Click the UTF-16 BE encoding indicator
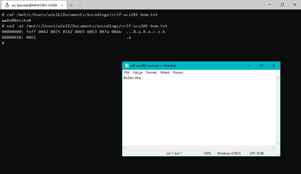Image resolution: width=301 pixels, height=174 pixels. [x=257, y=153]
